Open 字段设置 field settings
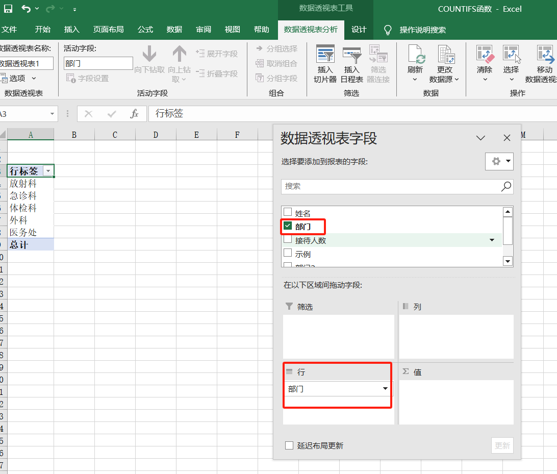The image size is (557, 474). 88,78
